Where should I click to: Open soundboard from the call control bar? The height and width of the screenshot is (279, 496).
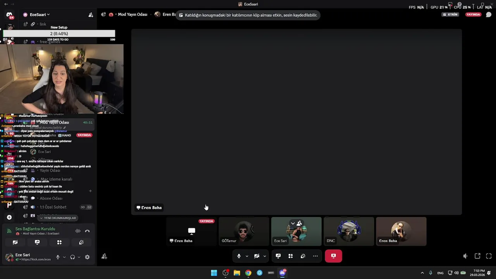tap(303, 256)
